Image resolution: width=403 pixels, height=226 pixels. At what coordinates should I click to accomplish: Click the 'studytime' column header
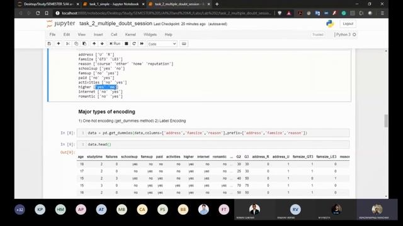click(94, 156)
